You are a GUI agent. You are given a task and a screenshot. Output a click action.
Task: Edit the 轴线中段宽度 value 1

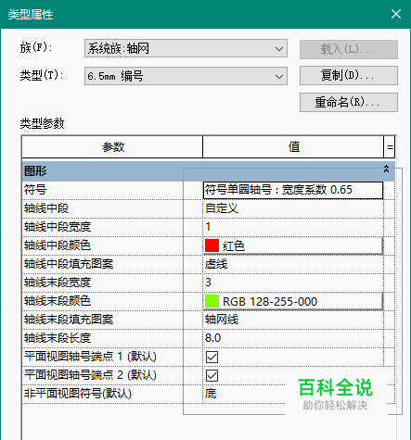(293, 227)
